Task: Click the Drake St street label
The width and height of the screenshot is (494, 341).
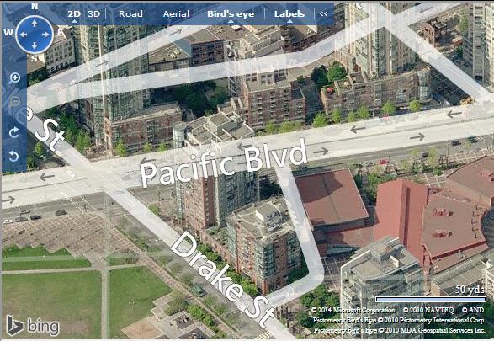Action: click(x=222, y=279)
